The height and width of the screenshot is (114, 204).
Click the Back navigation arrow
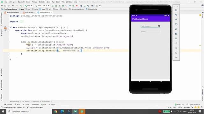tap(13, 6)
